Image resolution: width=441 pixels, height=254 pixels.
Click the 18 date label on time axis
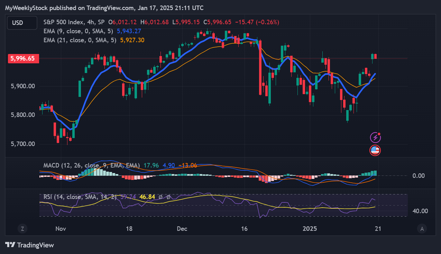[x=129, y=229]
